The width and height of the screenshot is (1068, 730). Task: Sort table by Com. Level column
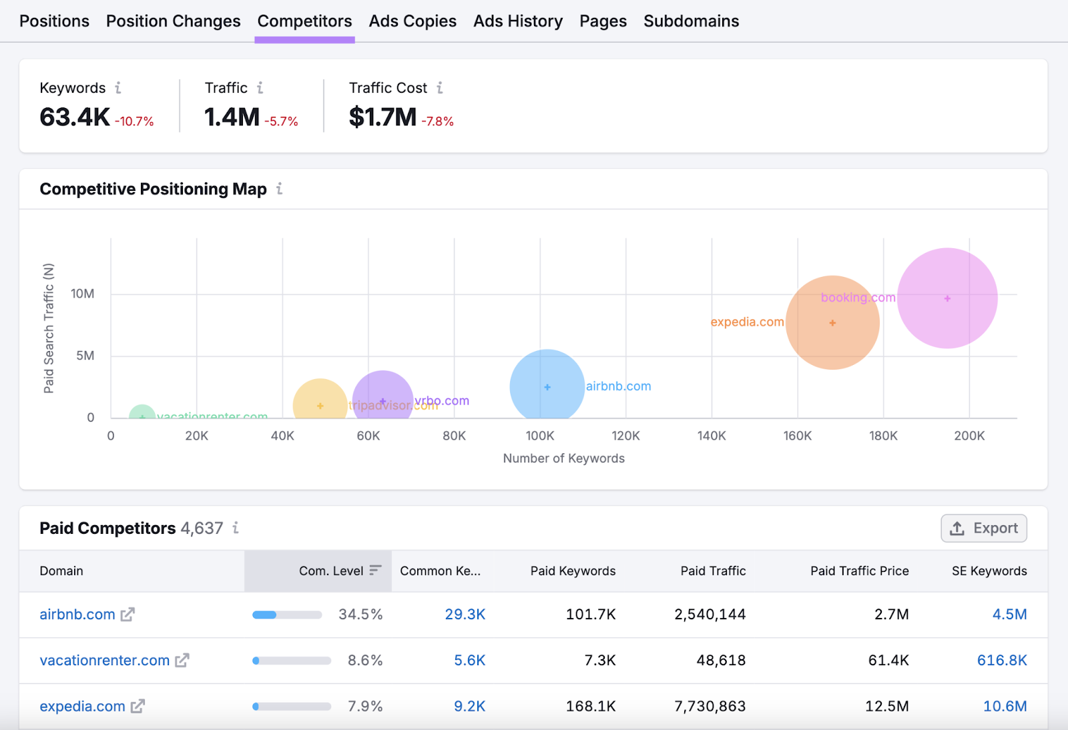[375, 571]
